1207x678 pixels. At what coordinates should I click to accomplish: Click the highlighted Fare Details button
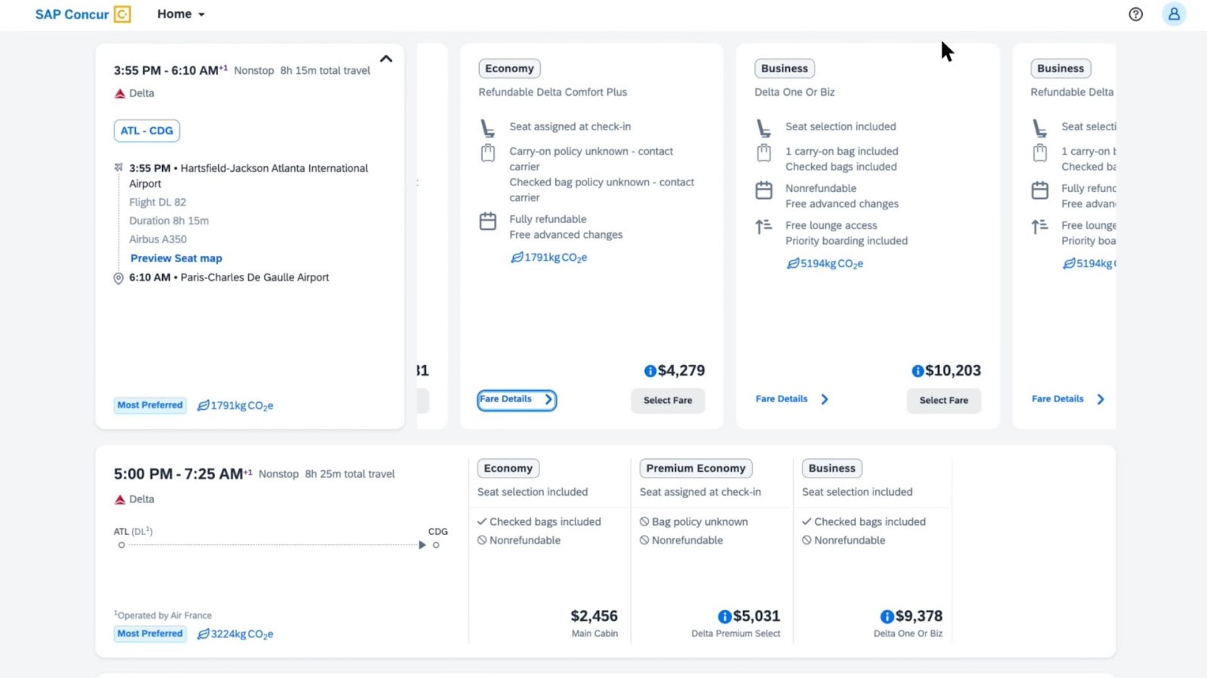tap(516, 399)
